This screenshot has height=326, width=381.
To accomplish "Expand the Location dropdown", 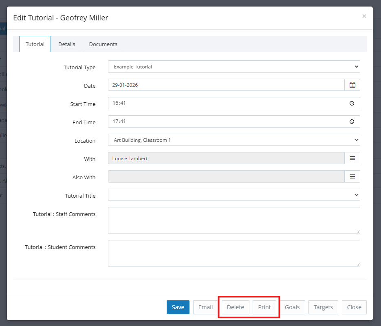I will 234,140.
